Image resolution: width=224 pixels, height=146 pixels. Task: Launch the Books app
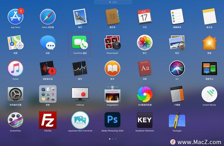[x=112, y=69]
